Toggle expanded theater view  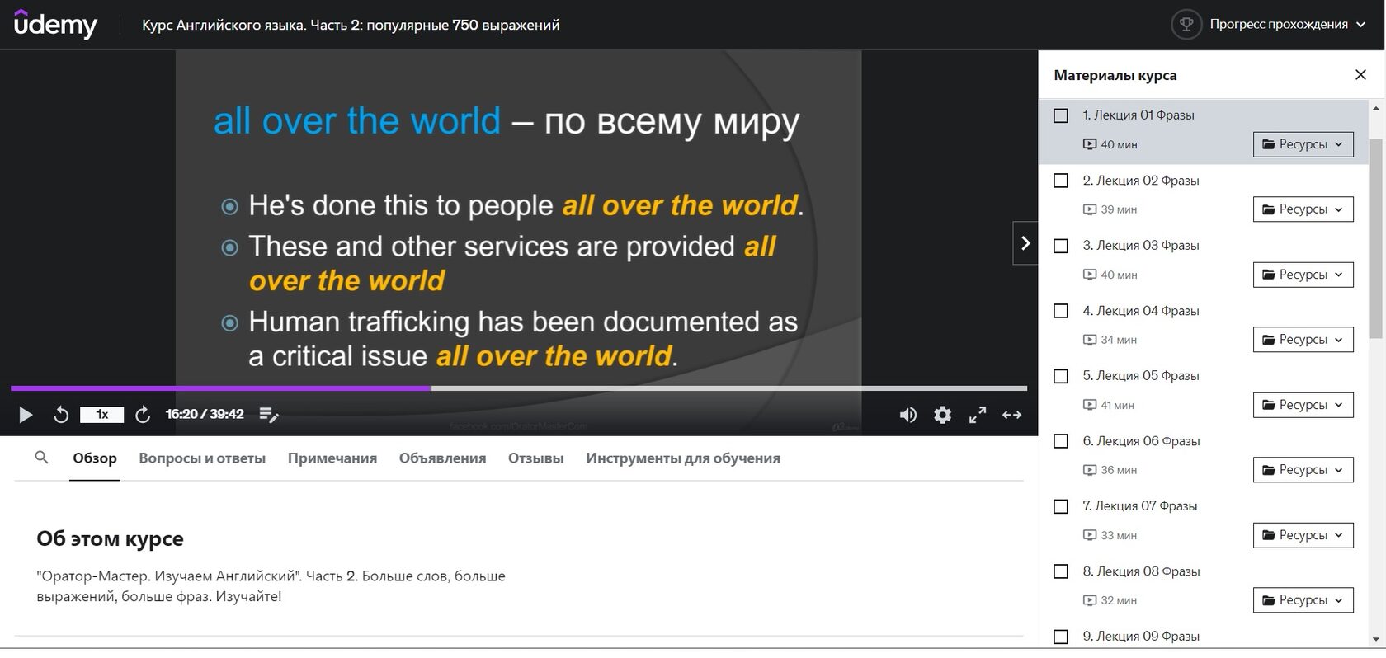click(x=1012, y=415)
